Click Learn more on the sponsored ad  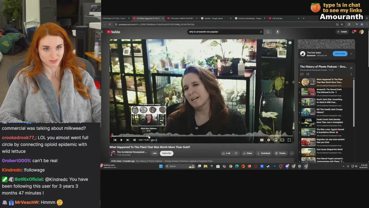coord(340,53)
